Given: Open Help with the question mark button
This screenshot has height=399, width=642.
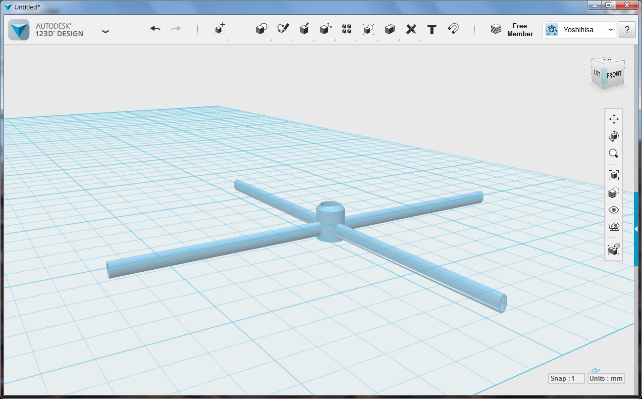Looking at the screenshot, I should coord(627,30).
